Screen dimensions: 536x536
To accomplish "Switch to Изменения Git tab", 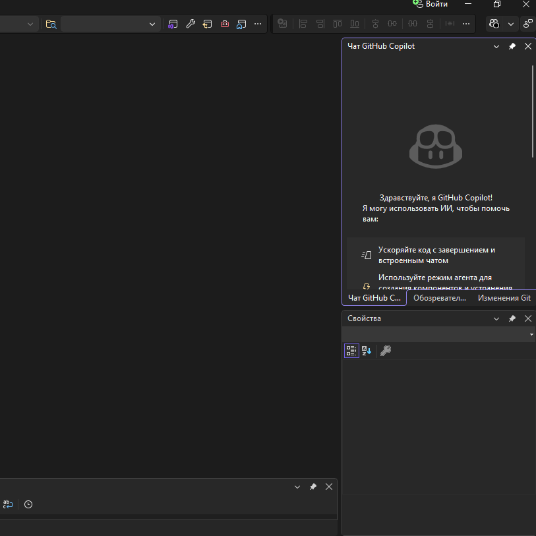I will tap(504, 298).
